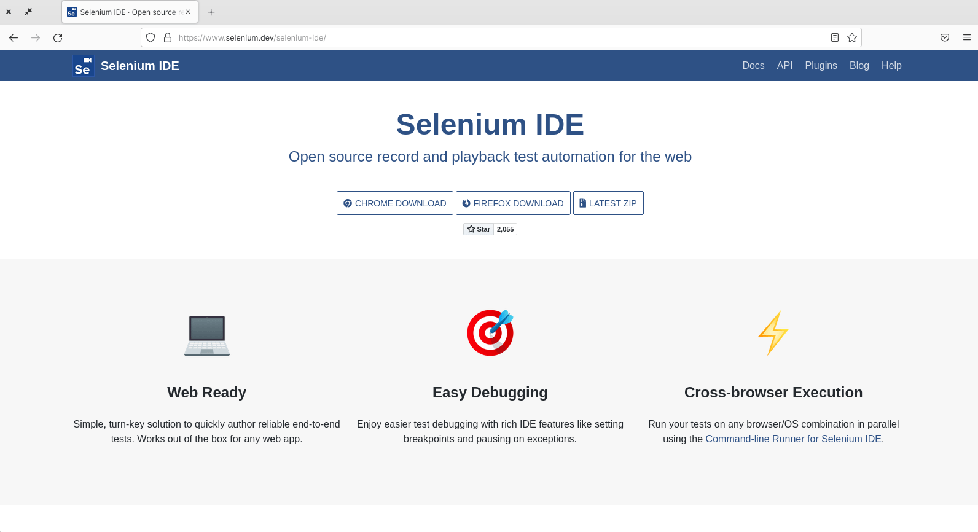Go back with the browser back arrow

click(14, 38)
